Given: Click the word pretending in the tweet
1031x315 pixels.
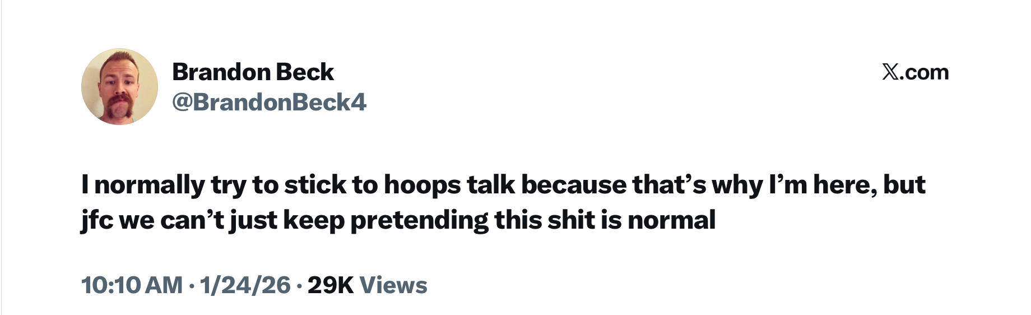Looking at the screenshot, I should [x=419, y=221].
